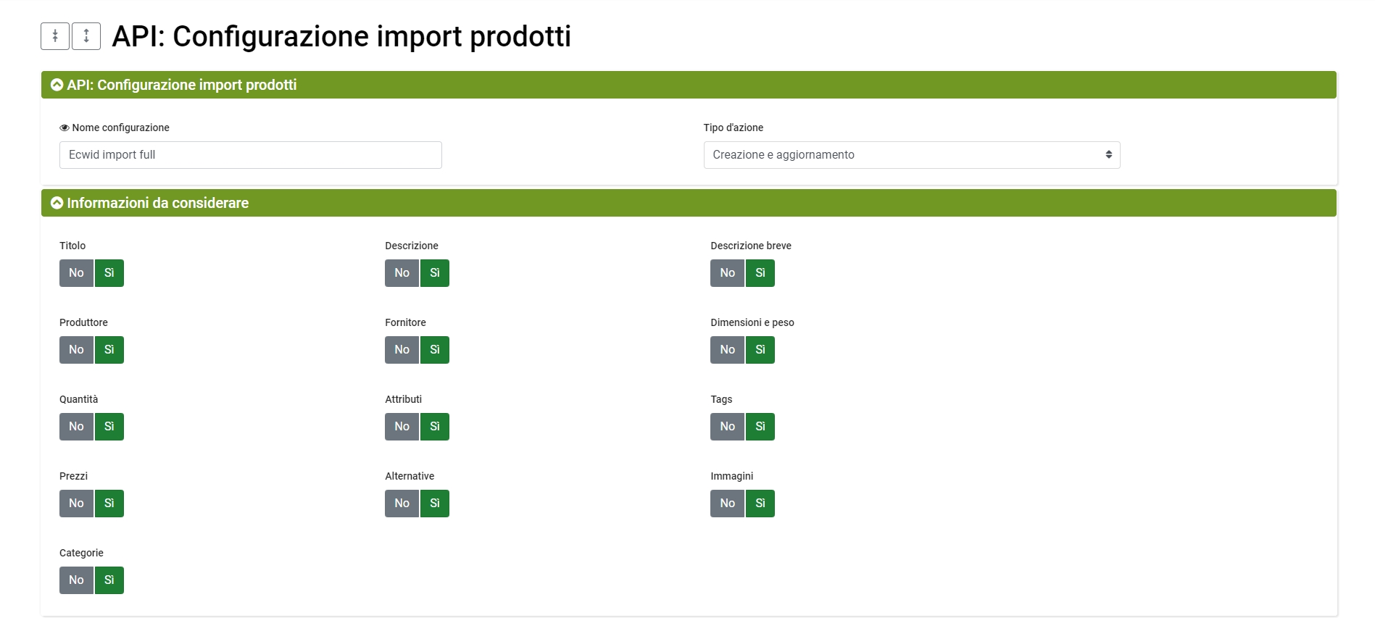The width and height of the screenshot is (1375, 618).
Task: Choose Sì for Dimensioni e peso
Action: coord(760,350)
